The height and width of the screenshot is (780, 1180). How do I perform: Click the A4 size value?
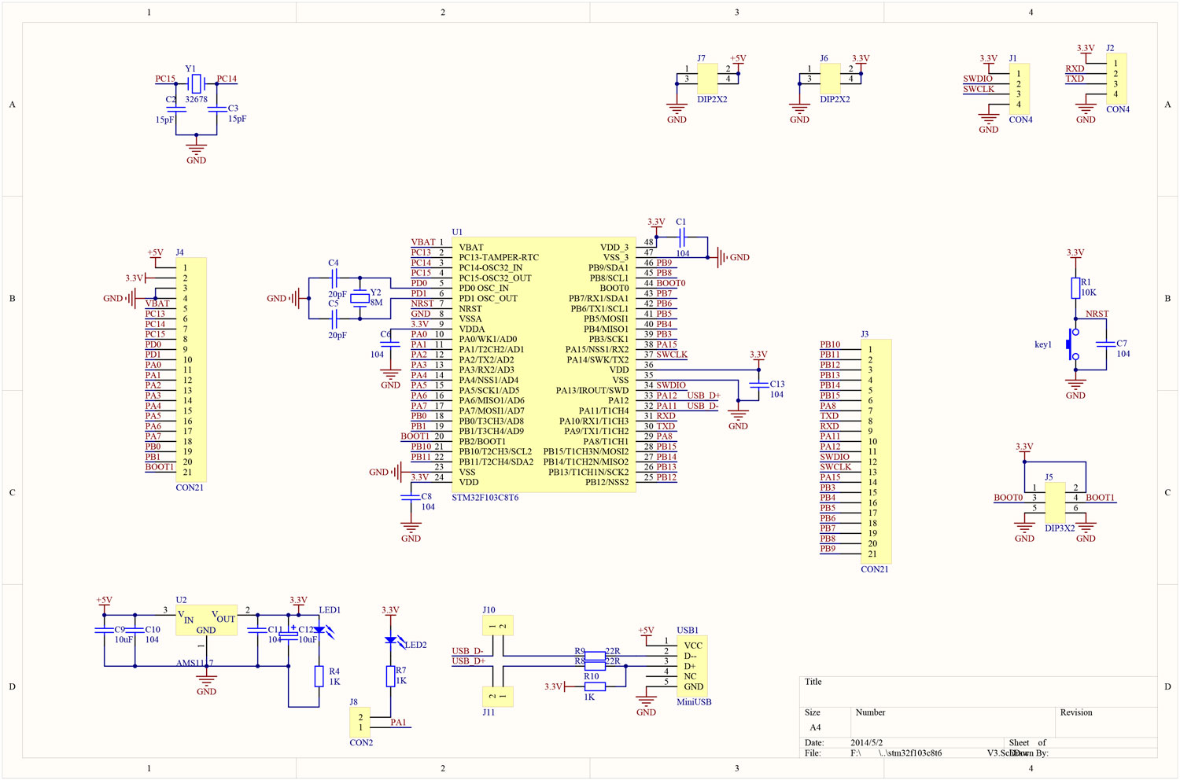pos(815,727)
